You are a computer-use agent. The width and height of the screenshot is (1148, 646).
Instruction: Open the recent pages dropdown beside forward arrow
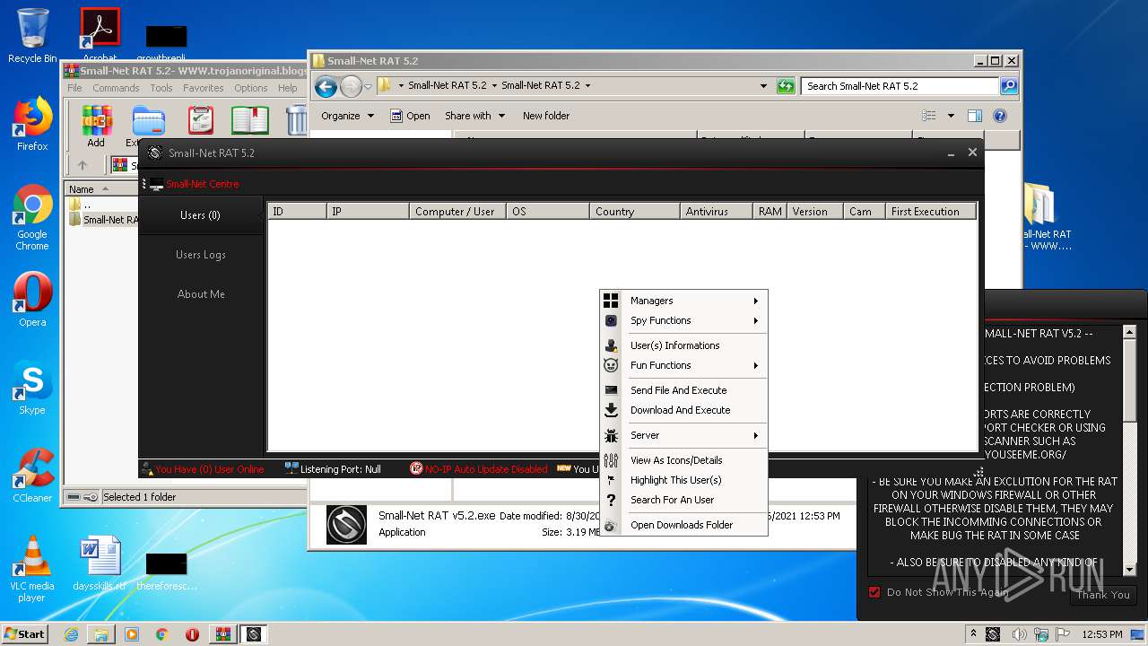pyautogui.click(x=368, y=86)
